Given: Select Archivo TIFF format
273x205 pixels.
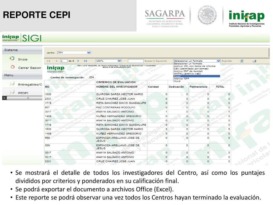Looking at the screenshot, I should [181, 79].
